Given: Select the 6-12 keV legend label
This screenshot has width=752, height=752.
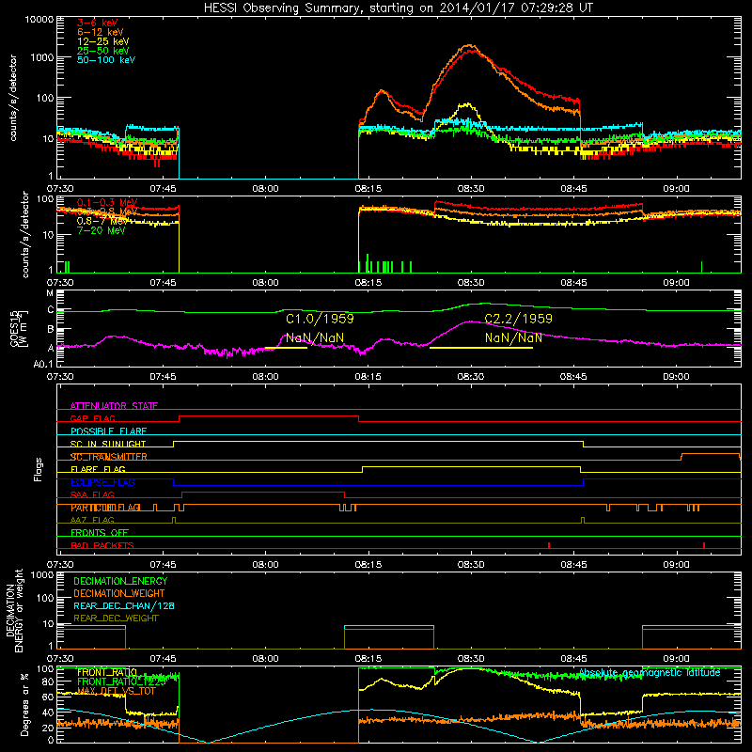Looking at the screenshot, I should click(101, 32).
